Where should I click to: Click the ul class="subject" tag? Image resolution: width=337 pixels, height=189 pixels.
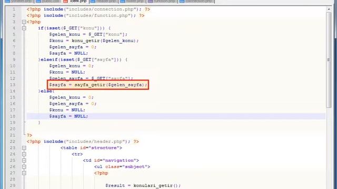(122, 167)
